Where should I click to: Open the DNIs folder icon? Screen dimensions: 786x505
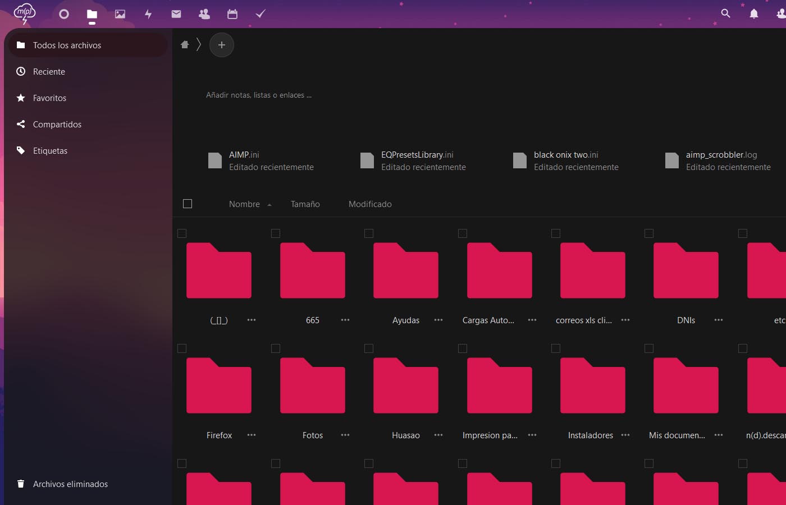point(686,270)
